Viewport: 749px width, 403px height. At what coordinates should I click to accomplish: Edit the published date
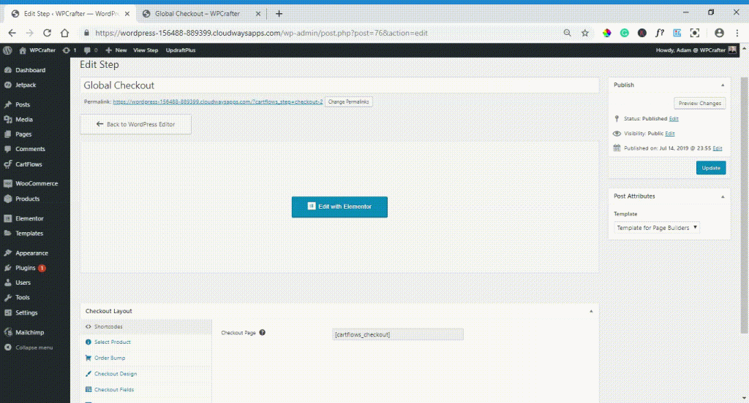(x=717, y=148)
